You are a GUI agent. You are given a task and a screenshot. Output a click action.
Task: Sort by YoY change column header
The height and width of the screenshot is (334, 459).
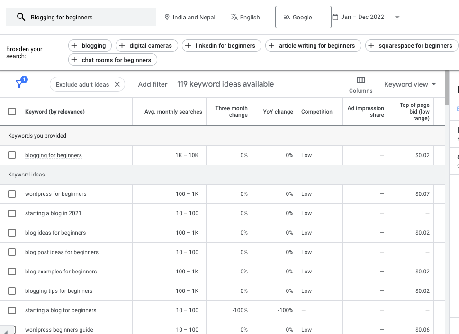(278, 112)
